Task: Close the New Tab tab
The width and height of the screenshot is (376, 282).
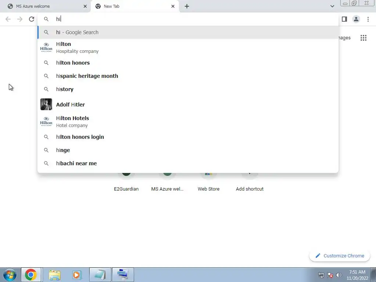Action: pos(173,6)
